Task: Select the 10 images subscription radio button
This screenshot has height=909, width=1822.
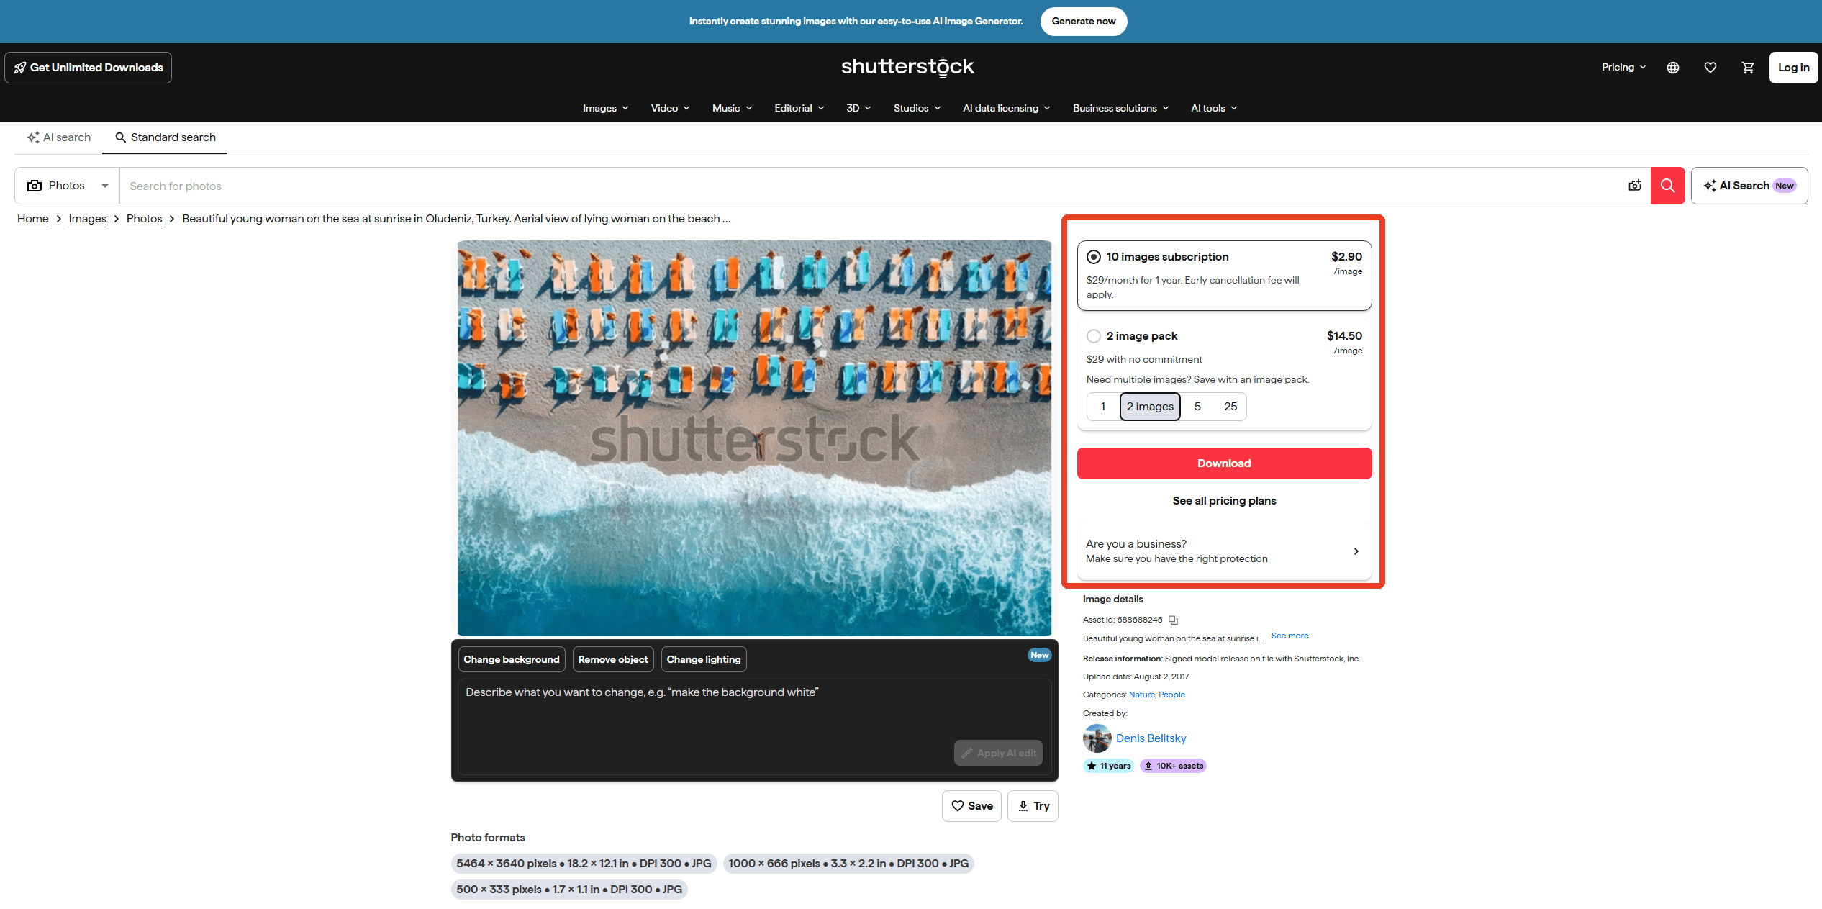Action: 1094,257
